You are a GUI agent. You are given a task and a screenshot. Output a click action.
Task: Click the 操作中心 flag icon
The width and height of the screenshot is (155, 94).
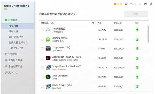point(6,73)
